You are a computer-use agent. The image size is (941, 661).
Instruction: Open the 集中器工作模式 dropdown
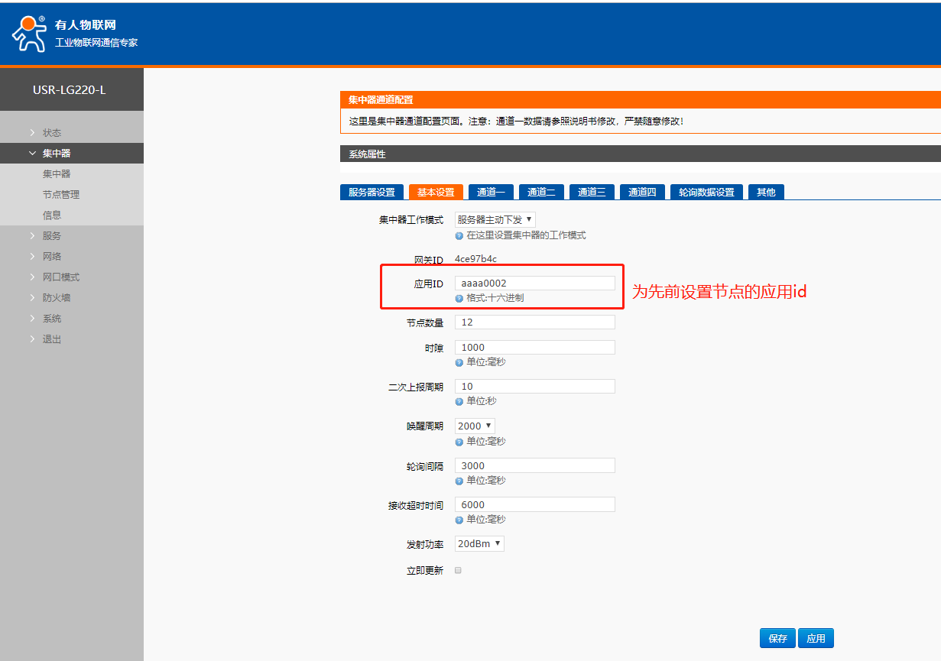(495, 219)
